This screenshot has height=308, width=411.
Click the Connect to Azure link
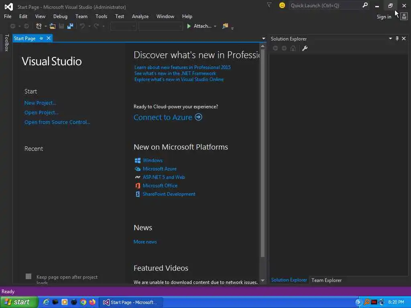coord(163,118)
